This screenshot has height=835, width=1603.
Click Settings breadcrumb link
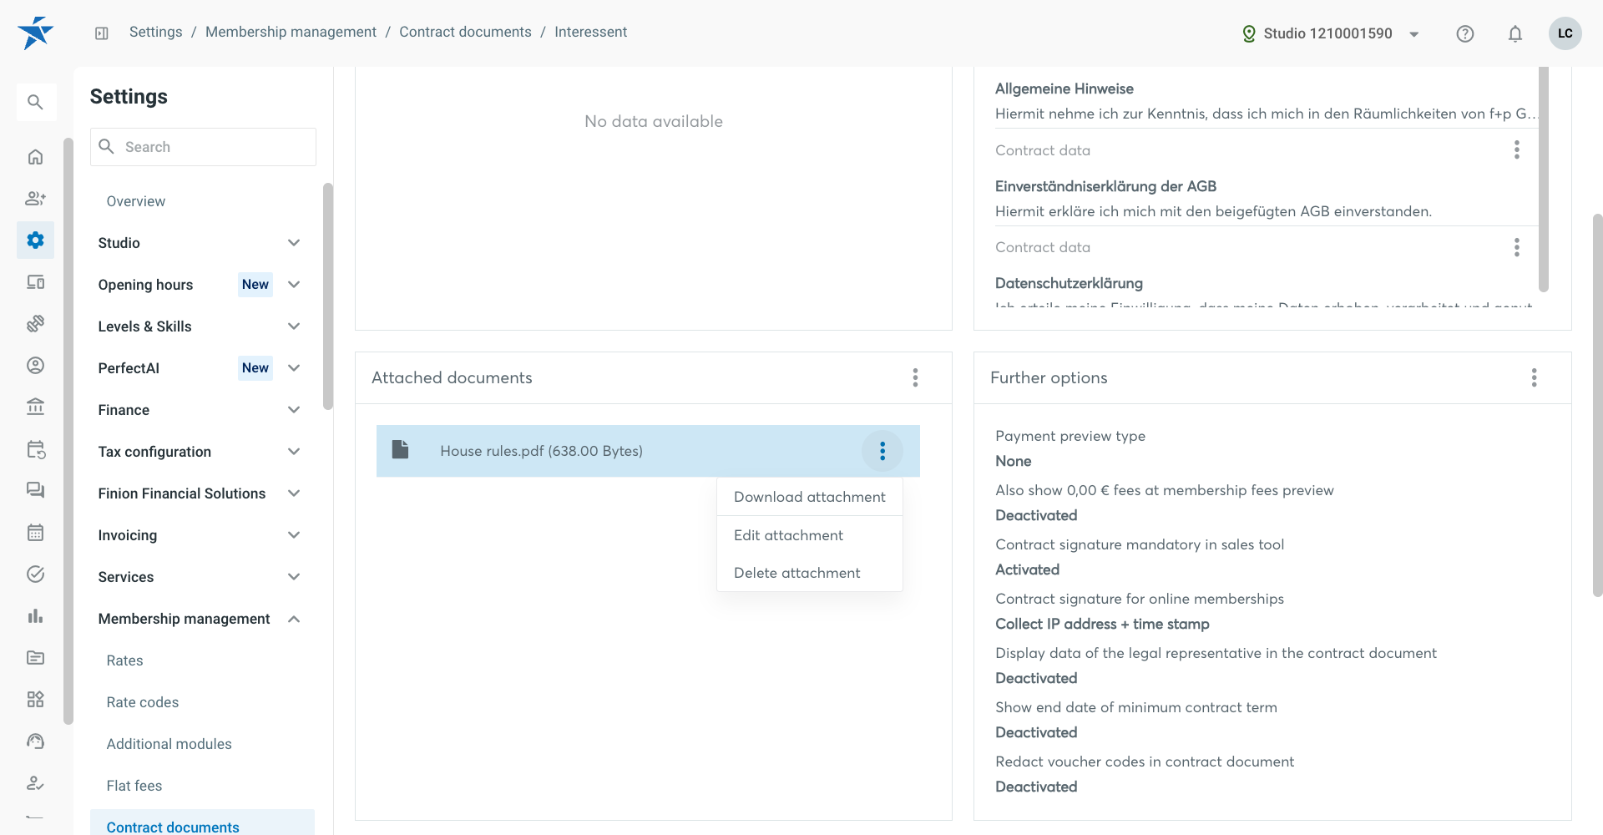(x=155, y=32)
